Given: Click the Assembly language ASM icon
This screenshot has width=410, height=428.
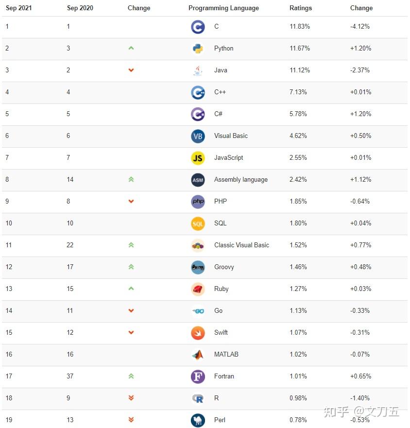Looking at the screenshot, I should 198,180.
